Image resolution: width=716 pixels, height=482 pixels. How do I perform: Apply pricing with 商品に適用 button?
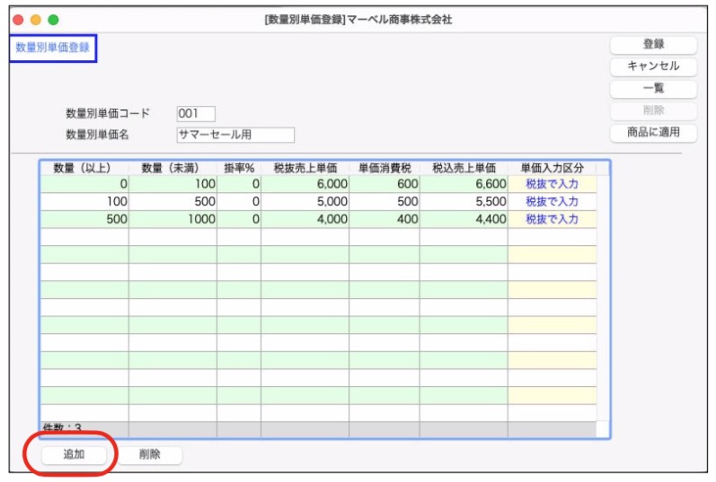tap(653, 133)
